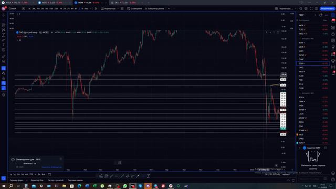Toggle magnet mode in left toolbar
The width and height of the screenshot is (336, 189).
point(4,68)
